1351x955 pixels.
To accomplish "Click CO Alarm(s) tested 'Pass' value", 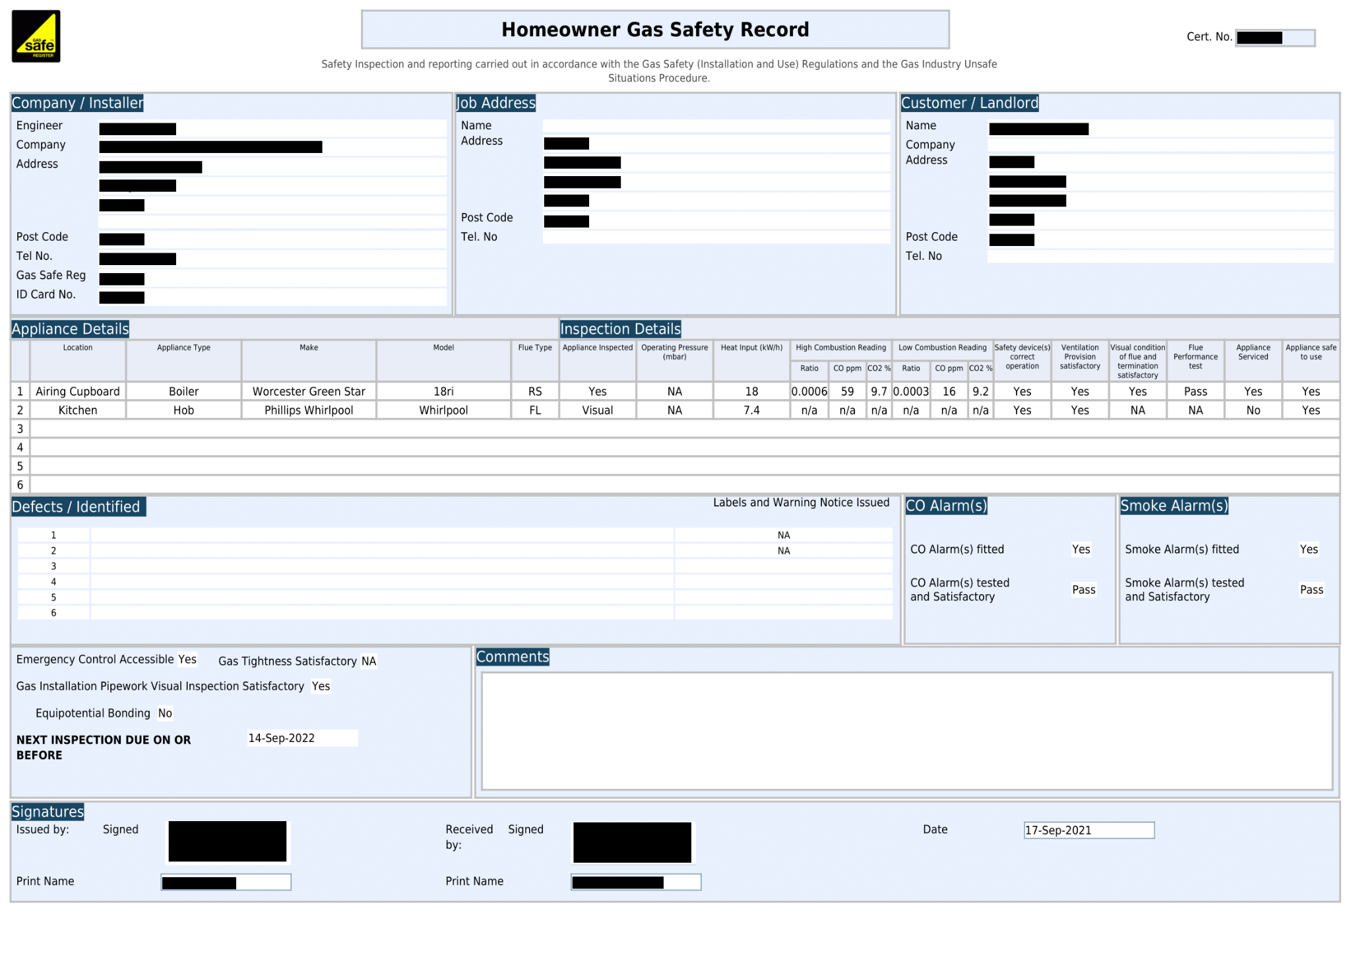I will coord(1084,590).
